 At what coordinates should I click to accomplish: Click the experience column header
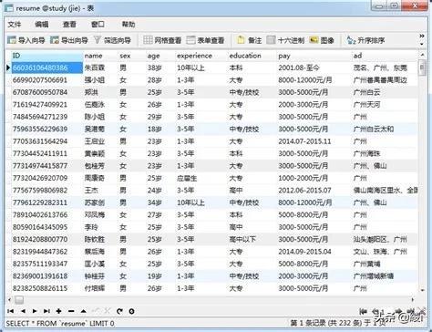point(201,56)
